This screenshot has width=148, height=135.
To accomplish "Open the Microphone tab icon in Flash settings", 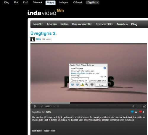I will 87,85.
